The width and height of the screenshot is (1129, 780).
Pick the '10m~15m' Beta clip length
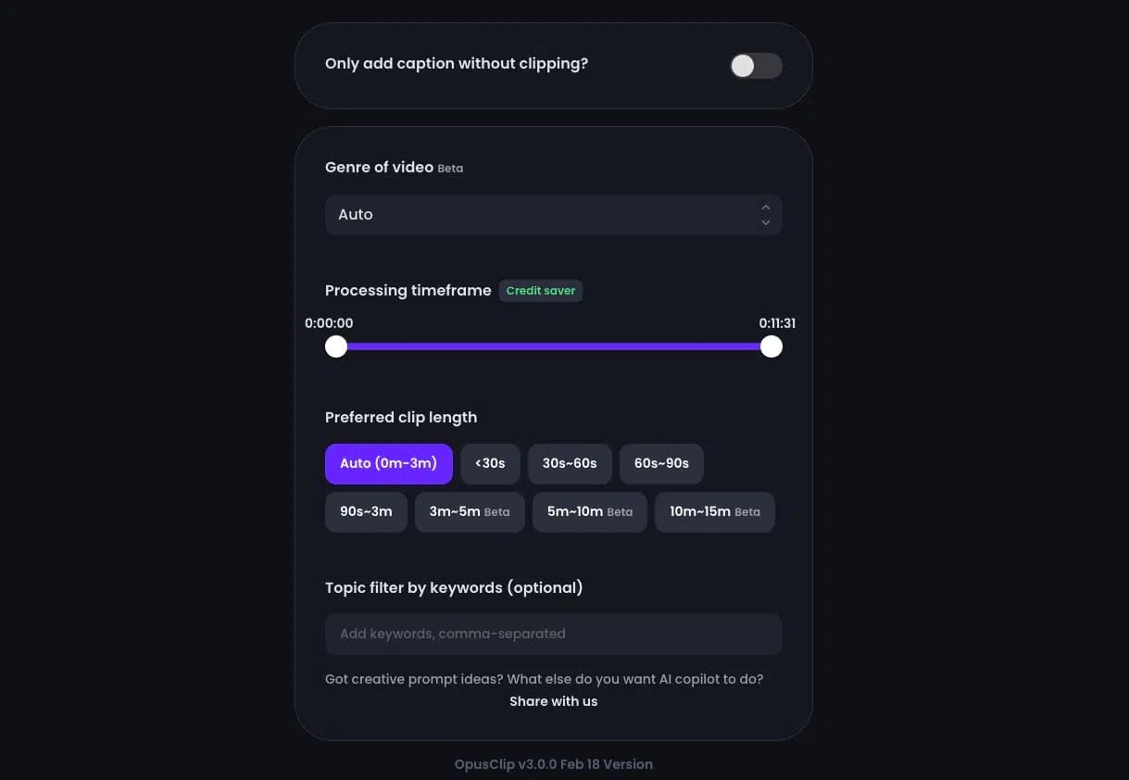coord(714,511)
